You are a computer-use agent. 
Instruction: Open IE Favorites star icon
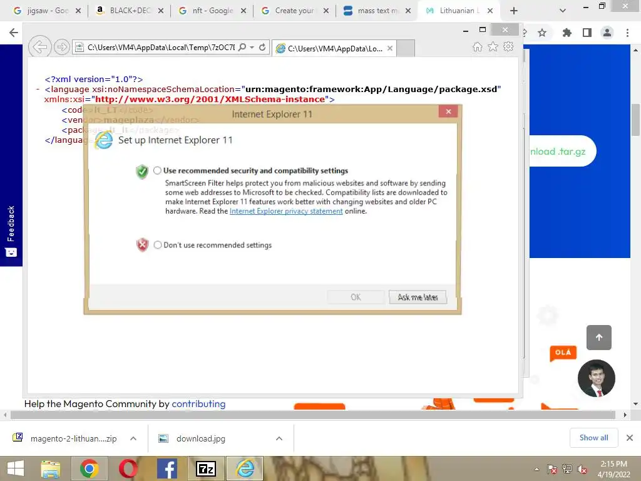click(x=493, y=46)
